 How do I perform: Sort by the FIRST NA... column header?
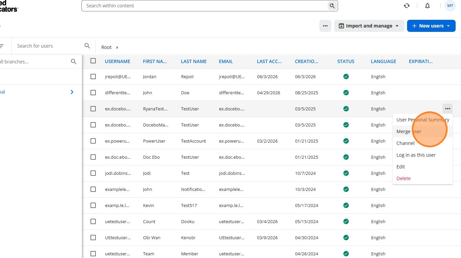click(x=155, y=61)
